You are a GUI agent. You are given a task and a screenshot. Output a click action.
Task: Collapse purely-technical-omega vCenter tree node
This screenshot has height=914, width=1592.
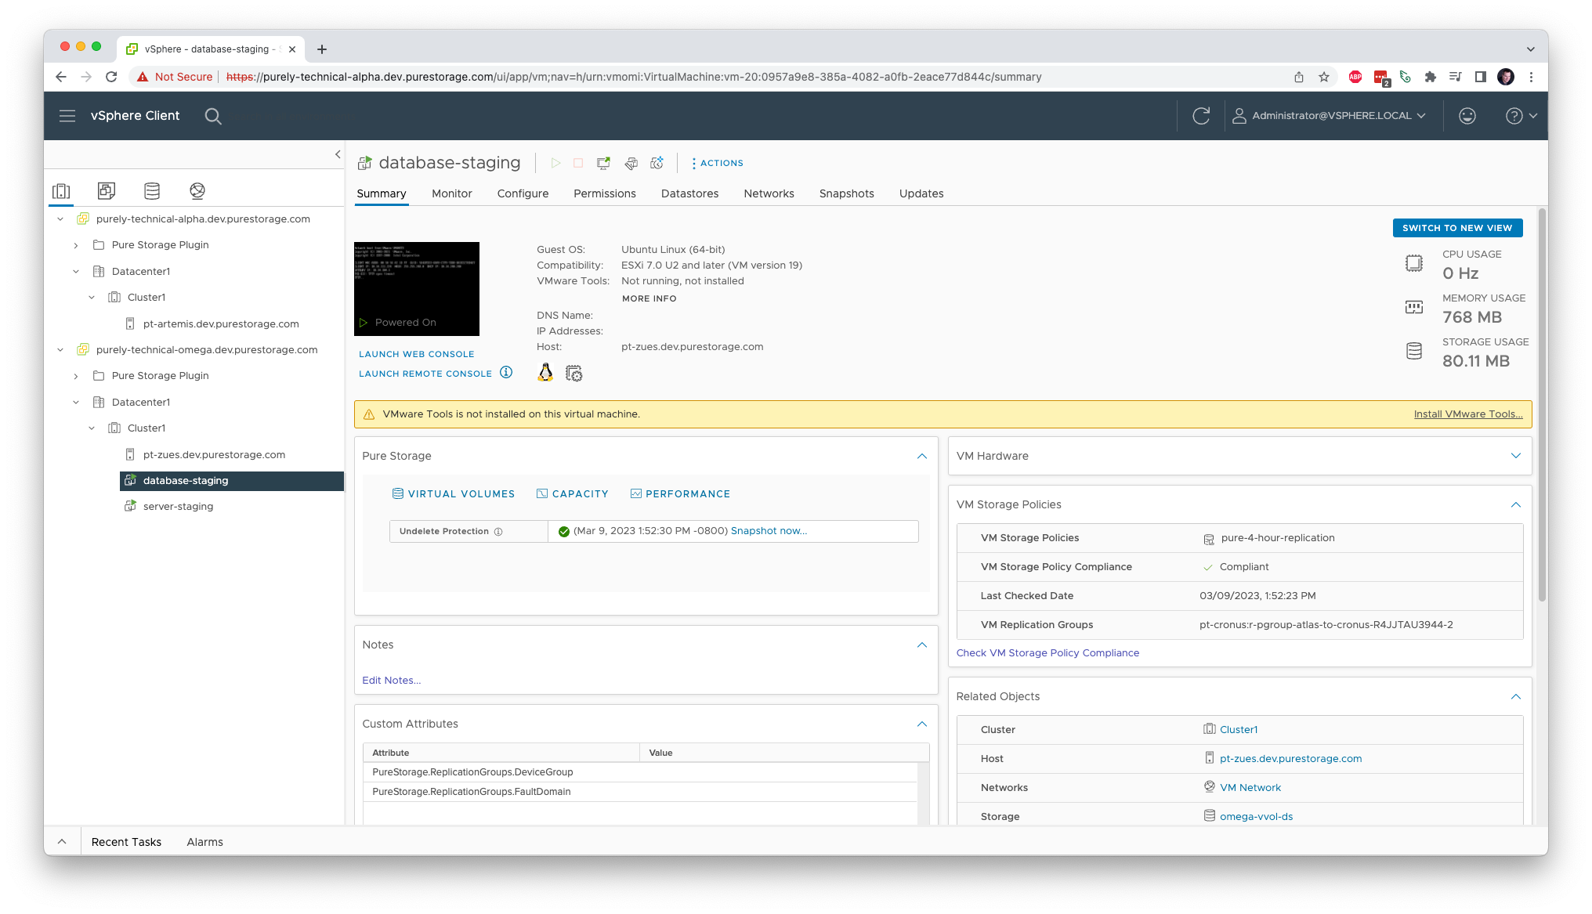point(60,350)
